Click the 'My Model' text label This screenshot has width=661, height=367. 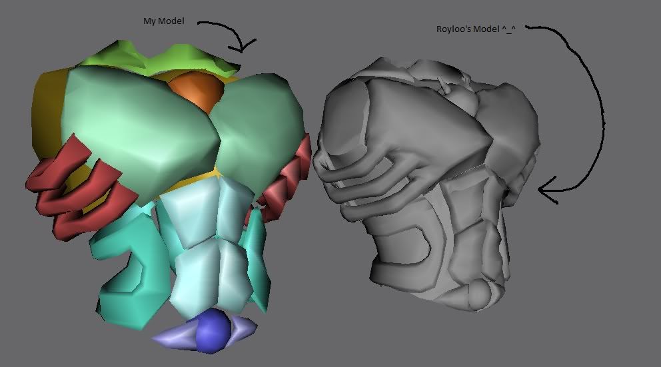(x=163, y=21)
